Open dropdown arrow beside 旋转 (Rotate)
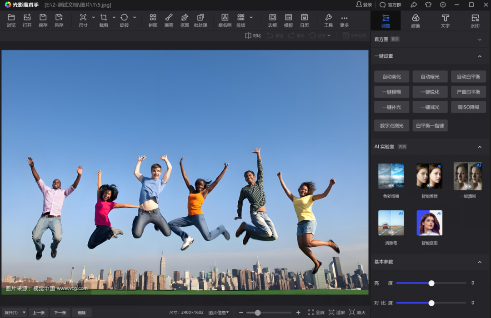This screenshot has width=491, height=318. (135, 18)
